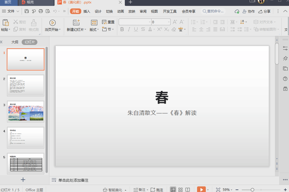Select slide 3 thumbnail with photos
This screenshot has width=289, height=192.
coord(26,111)
